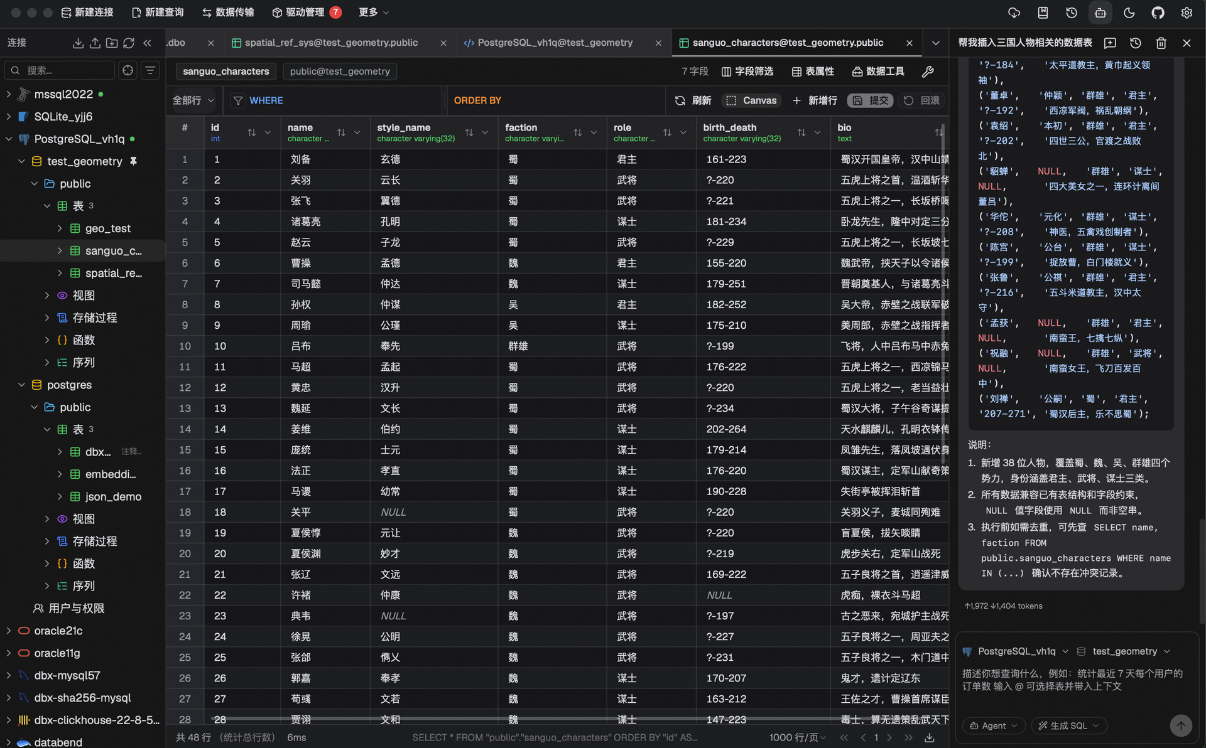Refresh the connection list
Viewport: 1206px width, 748px height.
129,43
